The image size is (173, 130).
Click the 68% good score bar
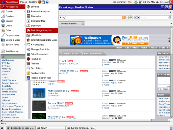112,103
